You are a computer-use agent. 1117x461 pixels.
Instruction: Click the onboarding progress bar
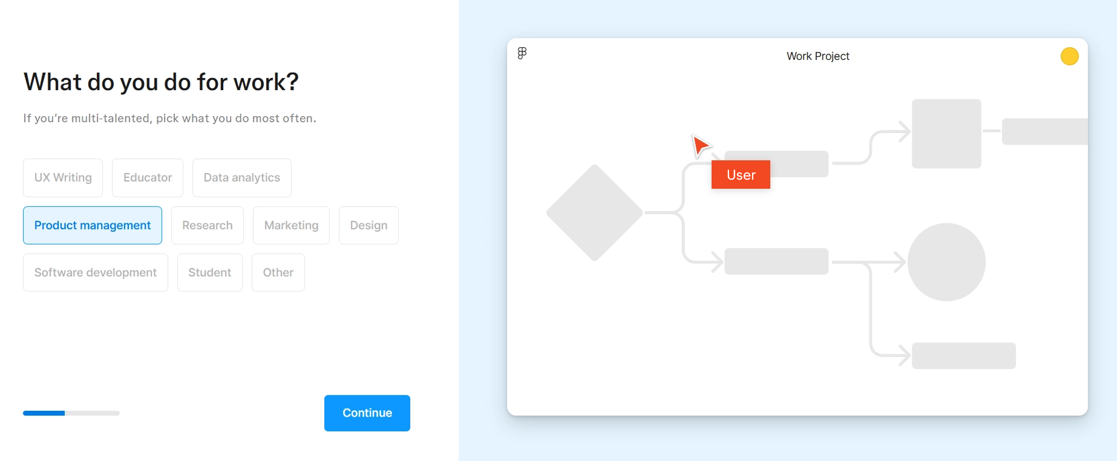71,413
